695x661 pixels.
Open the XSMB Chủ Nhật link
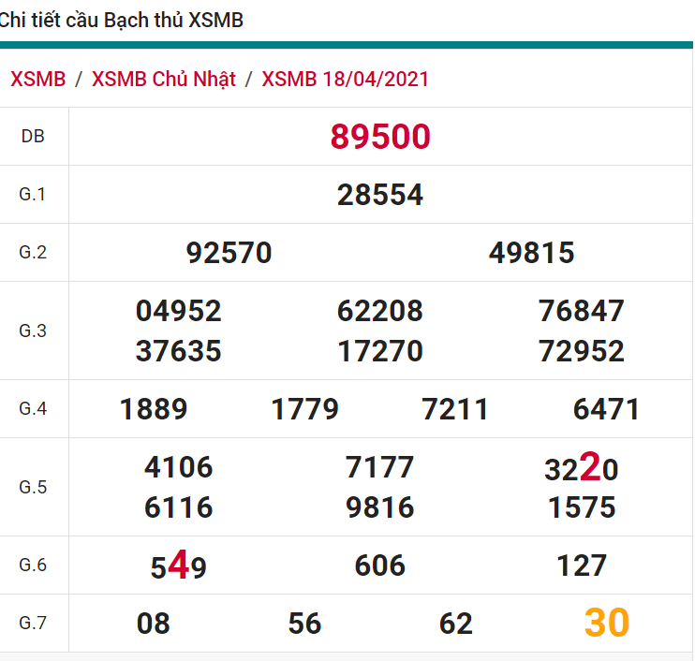coord(164,80)
